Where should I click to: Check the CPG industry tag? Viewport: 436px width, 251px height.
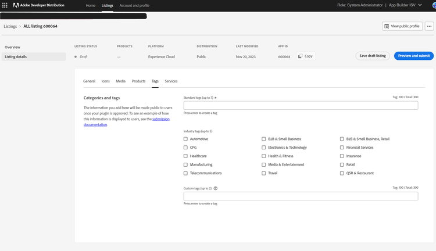click(x=185, y=148)
